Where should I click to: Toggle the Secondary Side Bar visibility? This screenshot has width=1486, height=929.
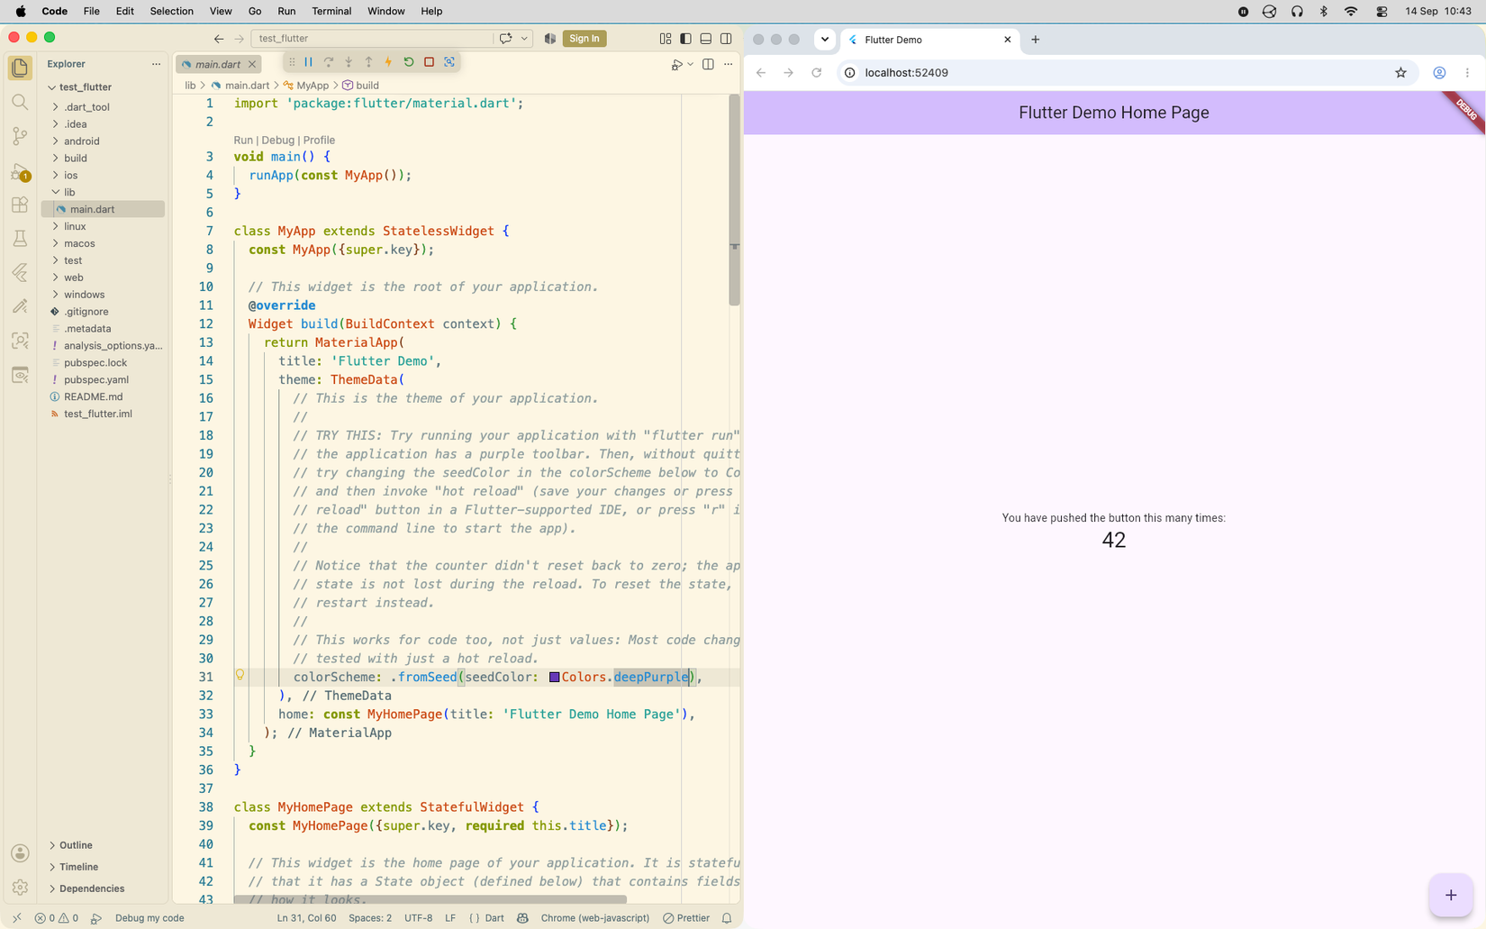(726, 39)
